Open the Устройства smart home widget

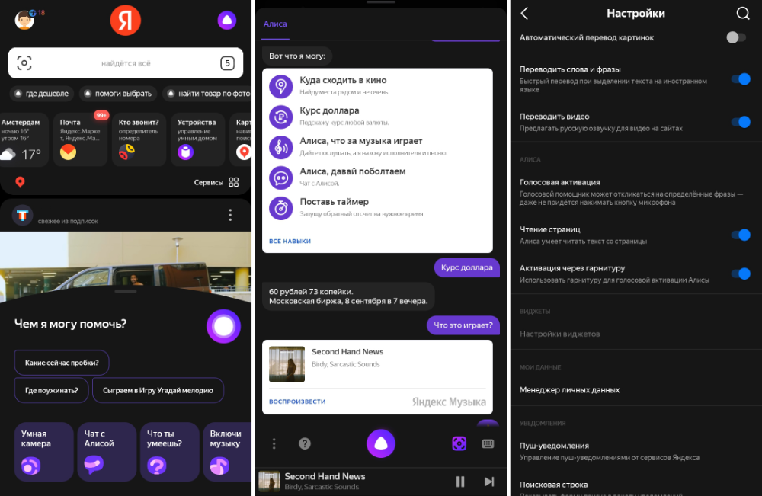pyautogui.click(x=197, y=139)
